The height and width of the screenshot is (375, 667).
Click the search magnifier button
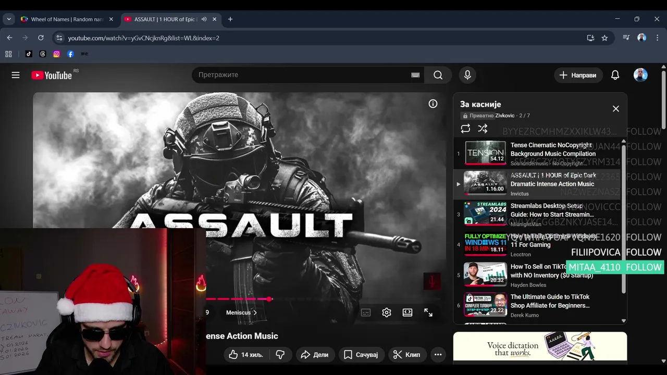click(x=438, y=75)
